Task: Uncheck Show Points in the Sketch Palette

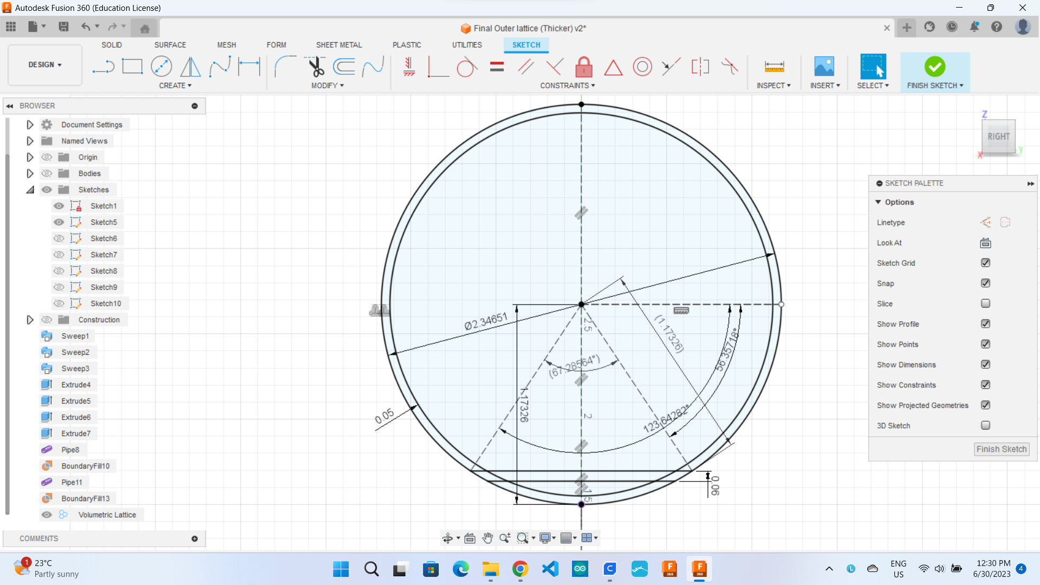Action: [985, 344]
